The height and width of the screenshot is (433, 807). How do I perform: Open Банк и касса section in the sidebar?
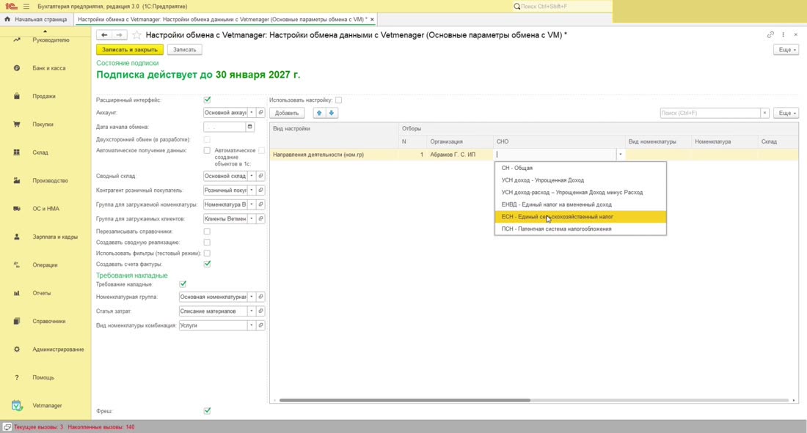(45, 68)
